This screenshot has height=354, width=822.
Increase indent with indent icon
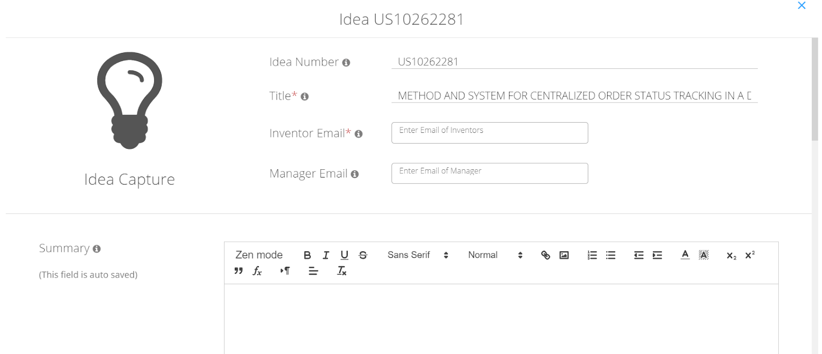(x=657, y=255)
